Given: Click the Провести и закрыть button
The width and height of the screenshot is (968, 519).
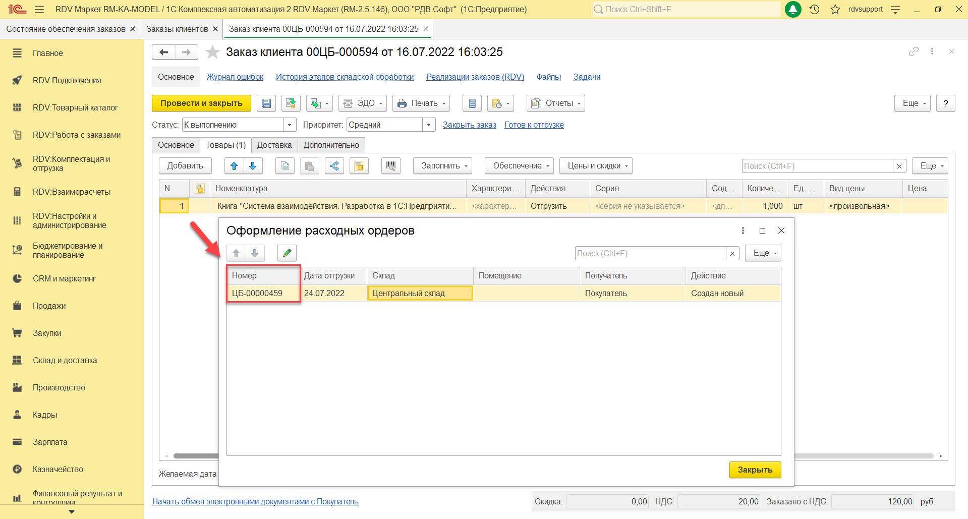Looking at the screenshot, I should click(x=201, y=103).
